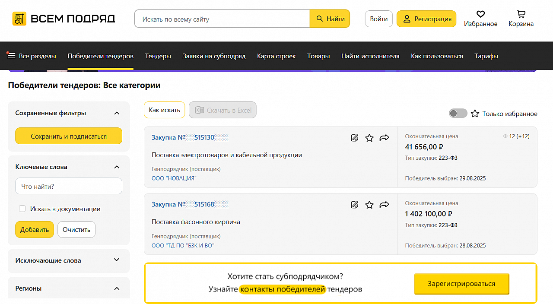Collapse the Сохраненные фильтры section
Viewport: 553px width, 304px height.
[x=116, y=113]
